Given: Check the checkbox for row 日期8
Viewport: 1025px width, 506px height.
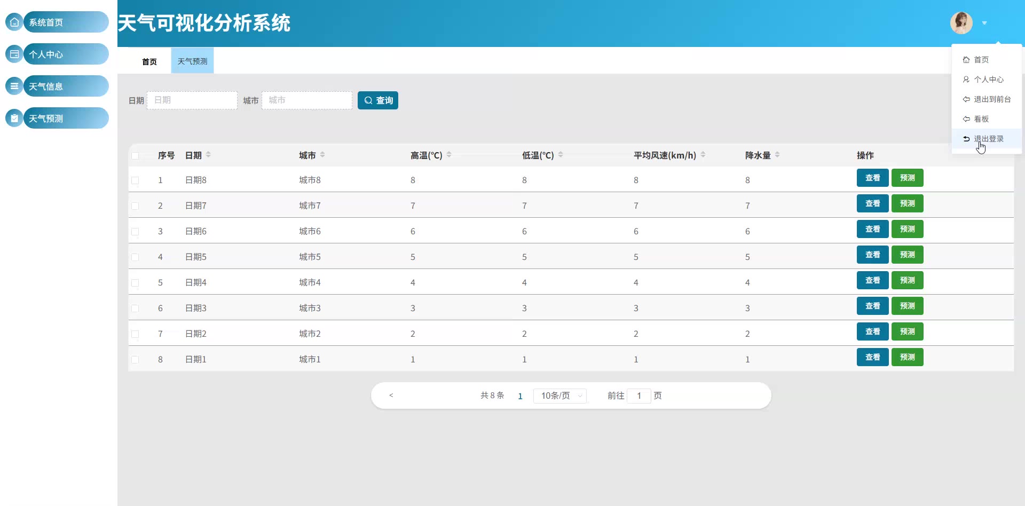Looking at the screenshot, I should click(x=135, y=180).
